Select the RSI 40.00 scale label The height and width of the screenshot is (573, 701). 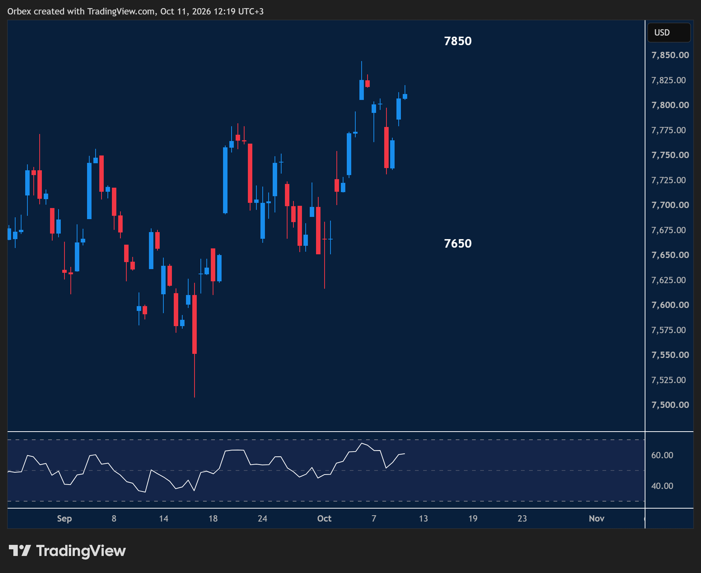coord(662,486)
